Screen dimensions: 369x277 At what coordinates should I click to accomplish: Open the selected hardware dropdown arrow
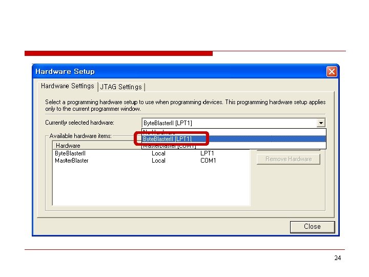point(321,123)
